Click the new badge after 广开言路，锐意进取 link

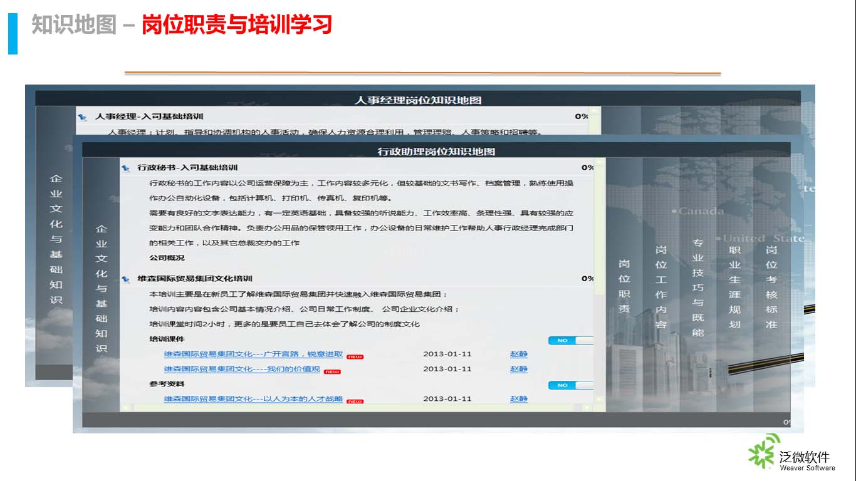355,356
